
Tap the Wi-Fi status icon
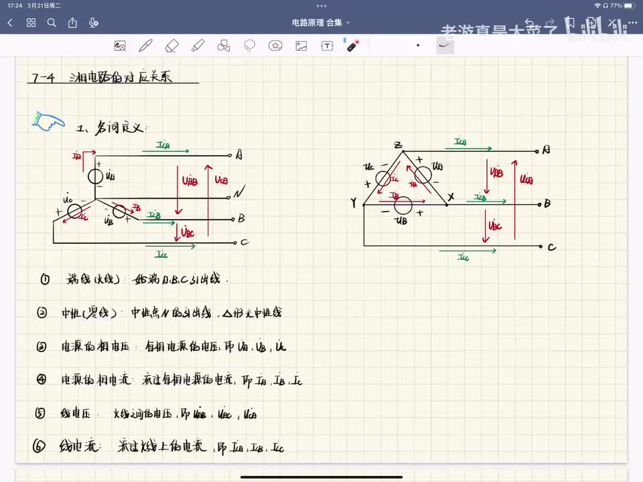point(597,6)
